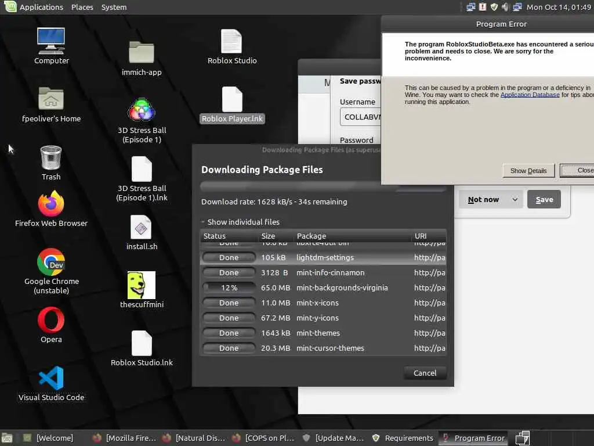Click the clock showing Mon Oct 14, 01:49
The width and height of the screenshot is (594, 446).
(x=559, y=7)
